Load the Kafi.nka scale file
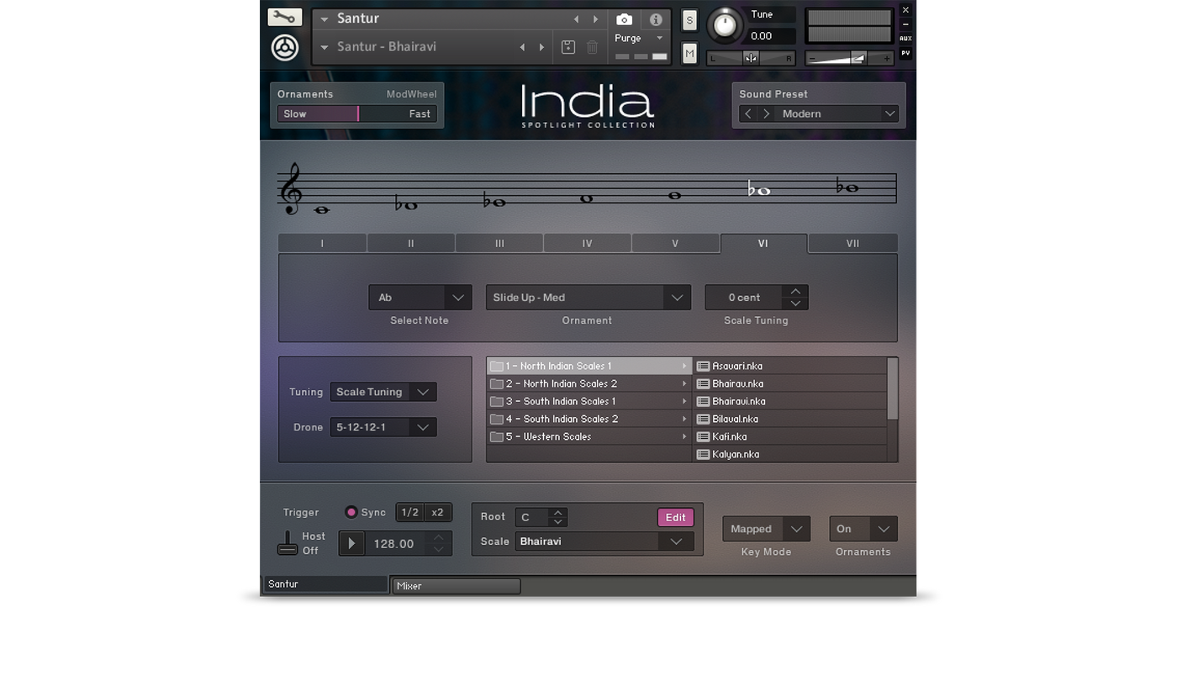 tap(789, 437)
